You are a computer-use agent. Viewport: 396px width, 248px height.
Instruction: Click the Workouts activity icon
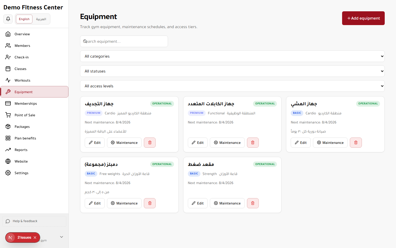click(x=8, y=80)
